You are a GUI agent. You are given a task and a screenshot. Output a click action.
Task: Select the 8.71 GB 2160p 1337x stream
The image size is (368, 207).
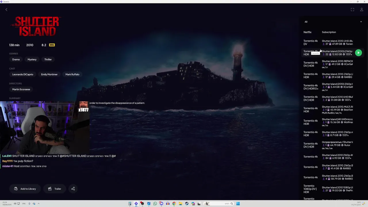[333, 134]
